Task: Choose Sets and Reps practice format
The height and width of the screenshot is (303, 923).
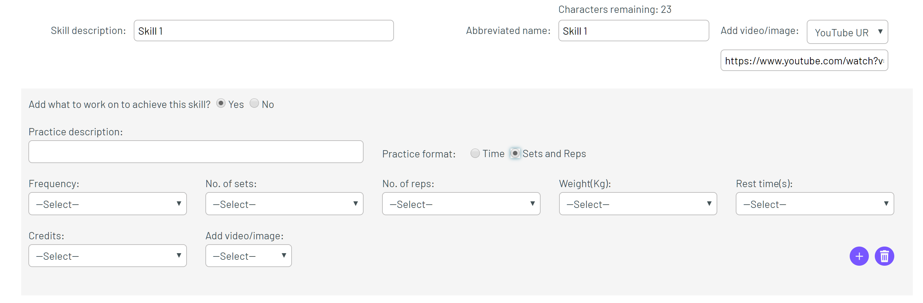Action: 515,153
